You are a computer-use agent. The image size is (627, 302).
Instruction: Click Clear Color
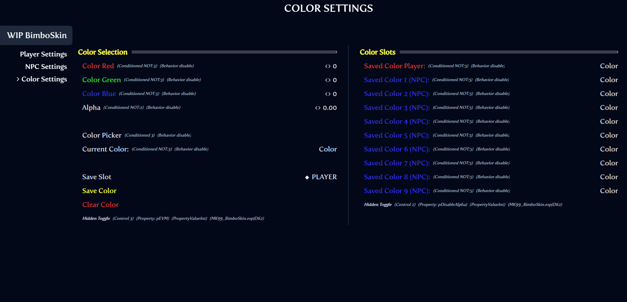click(100, 205)
